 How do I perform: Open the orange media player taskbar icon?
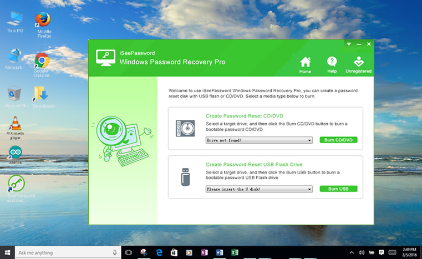(189, 252)
